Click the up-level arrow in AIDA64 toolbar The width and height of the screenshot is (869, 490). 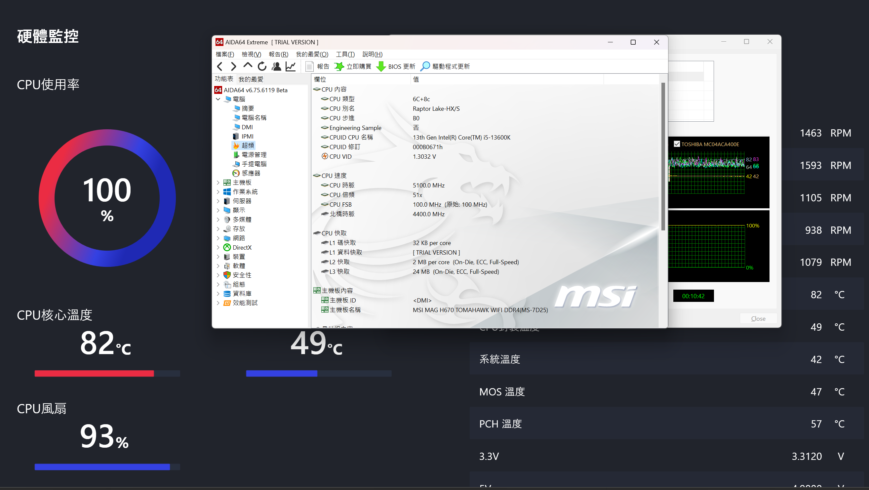pos(248,66)
